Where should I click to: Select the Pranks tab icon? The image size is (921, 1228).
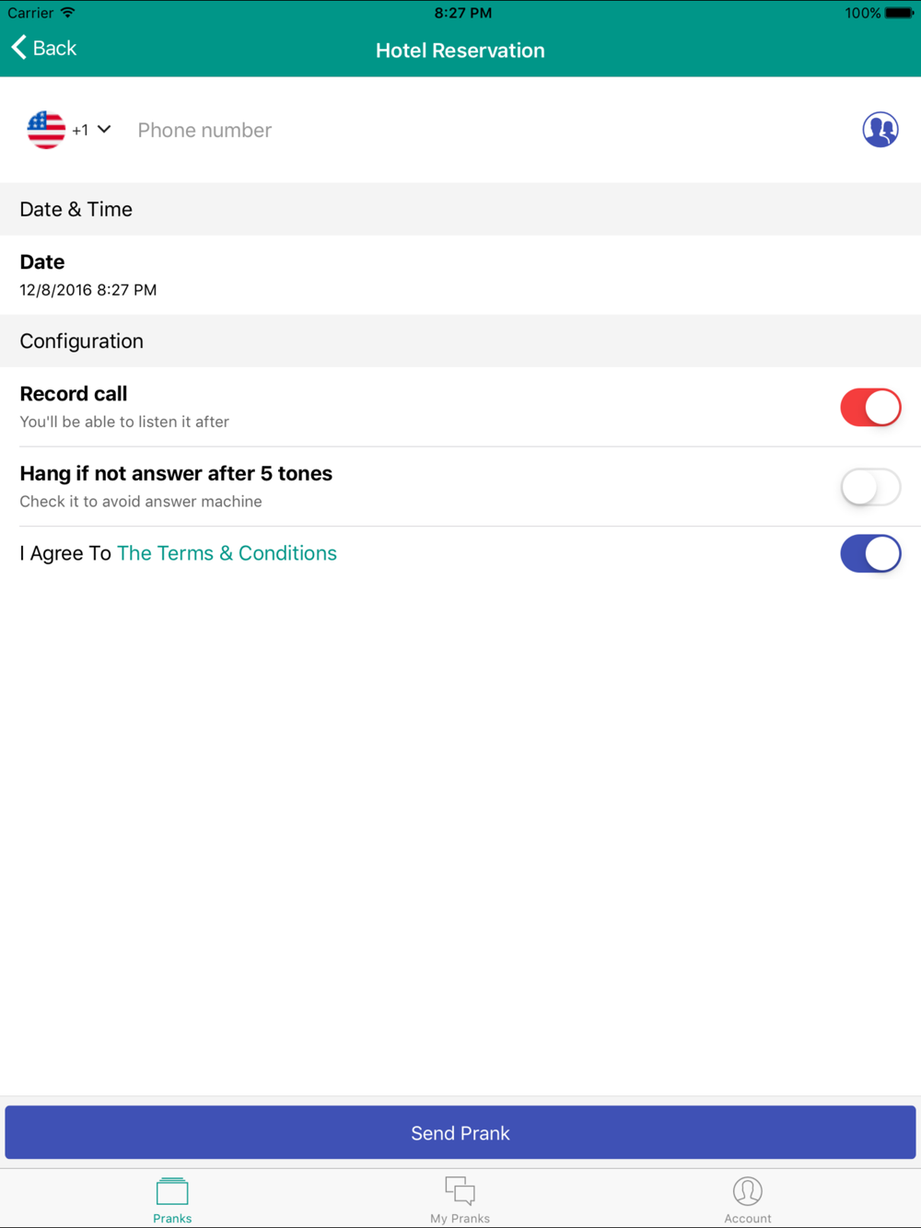pyautogui.click(x=172, y=1191)
